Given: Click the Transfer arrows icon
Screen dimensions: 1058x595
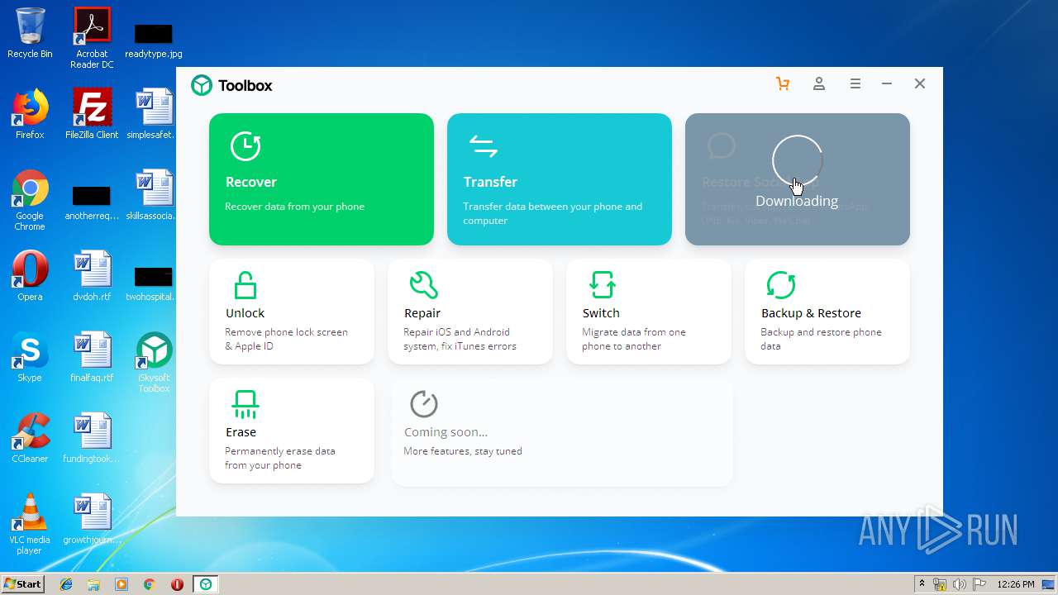Looking at the screenshot, I should pyautogui.click(x=484, y=147).
